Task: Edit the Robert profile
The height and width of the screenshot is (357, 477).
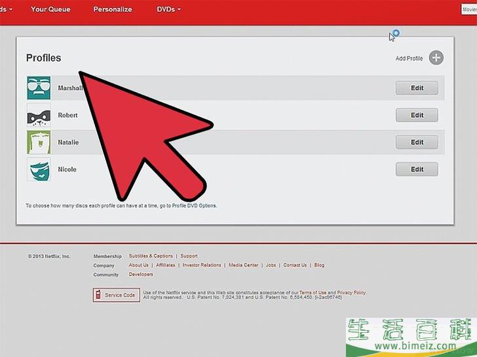Action: pyautogui.click(x=417, y=115)
